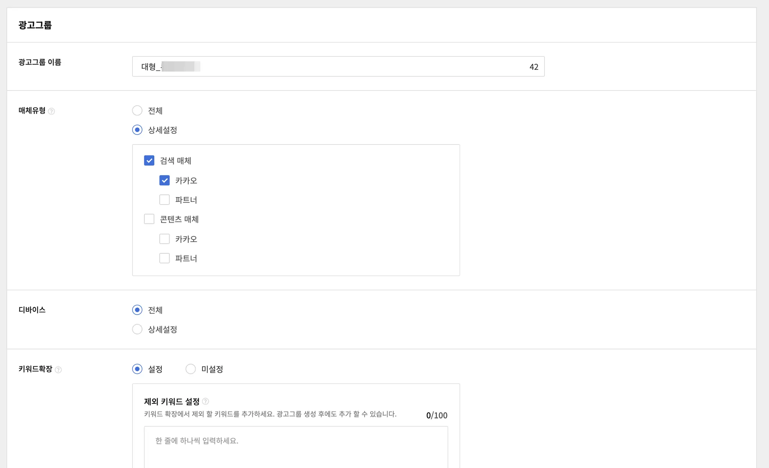Viewport: 769px width, 468px height.
Task: Click the 미설정 label text
Action: (212, 369)
